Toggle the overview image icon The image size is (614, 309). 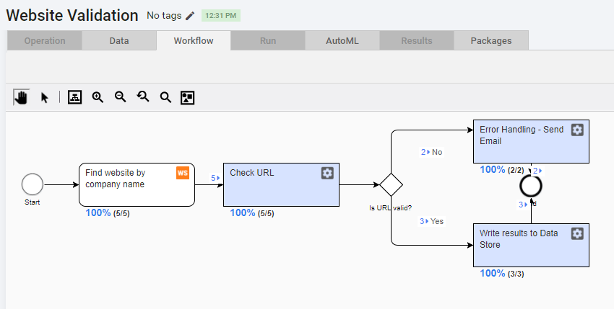point(188,98)
